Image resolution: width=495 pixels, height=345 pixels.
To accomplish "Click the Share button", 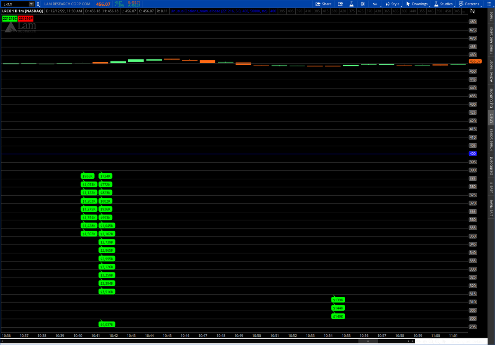I will [x=323, y=4].
